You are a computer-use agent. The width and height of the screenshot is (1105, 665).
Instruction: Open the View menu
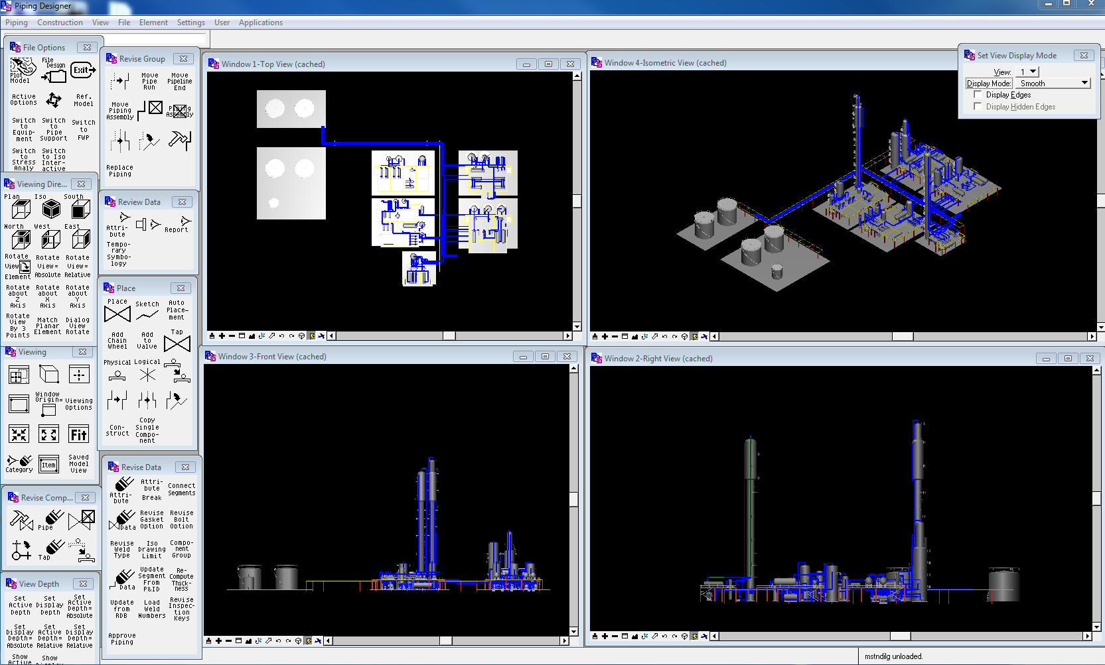[100, 23]
